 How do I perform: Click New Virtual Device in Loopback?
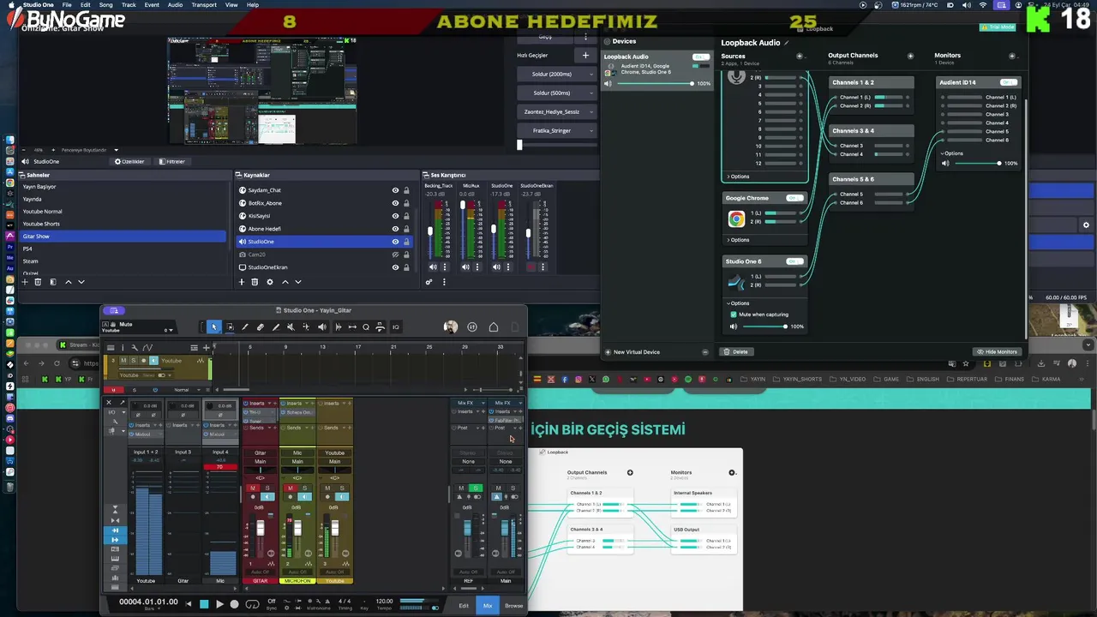632,351
